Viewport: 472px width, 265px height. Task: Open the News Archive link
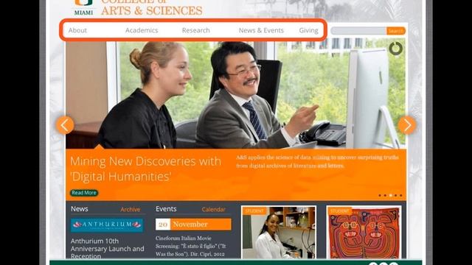[x=131, y=209]
